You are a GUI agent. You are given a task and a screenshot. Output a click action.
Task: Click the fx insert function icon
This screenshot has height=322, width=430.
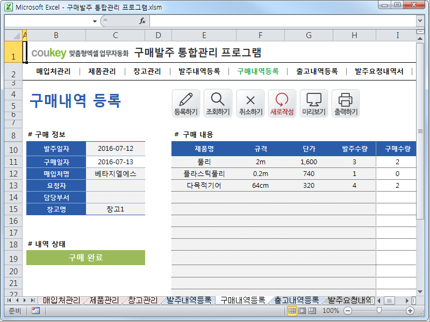(142, 21)
